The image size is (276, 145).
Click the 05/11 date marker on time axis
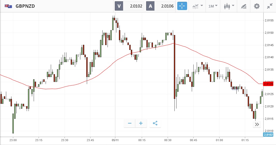click(115, 140)
